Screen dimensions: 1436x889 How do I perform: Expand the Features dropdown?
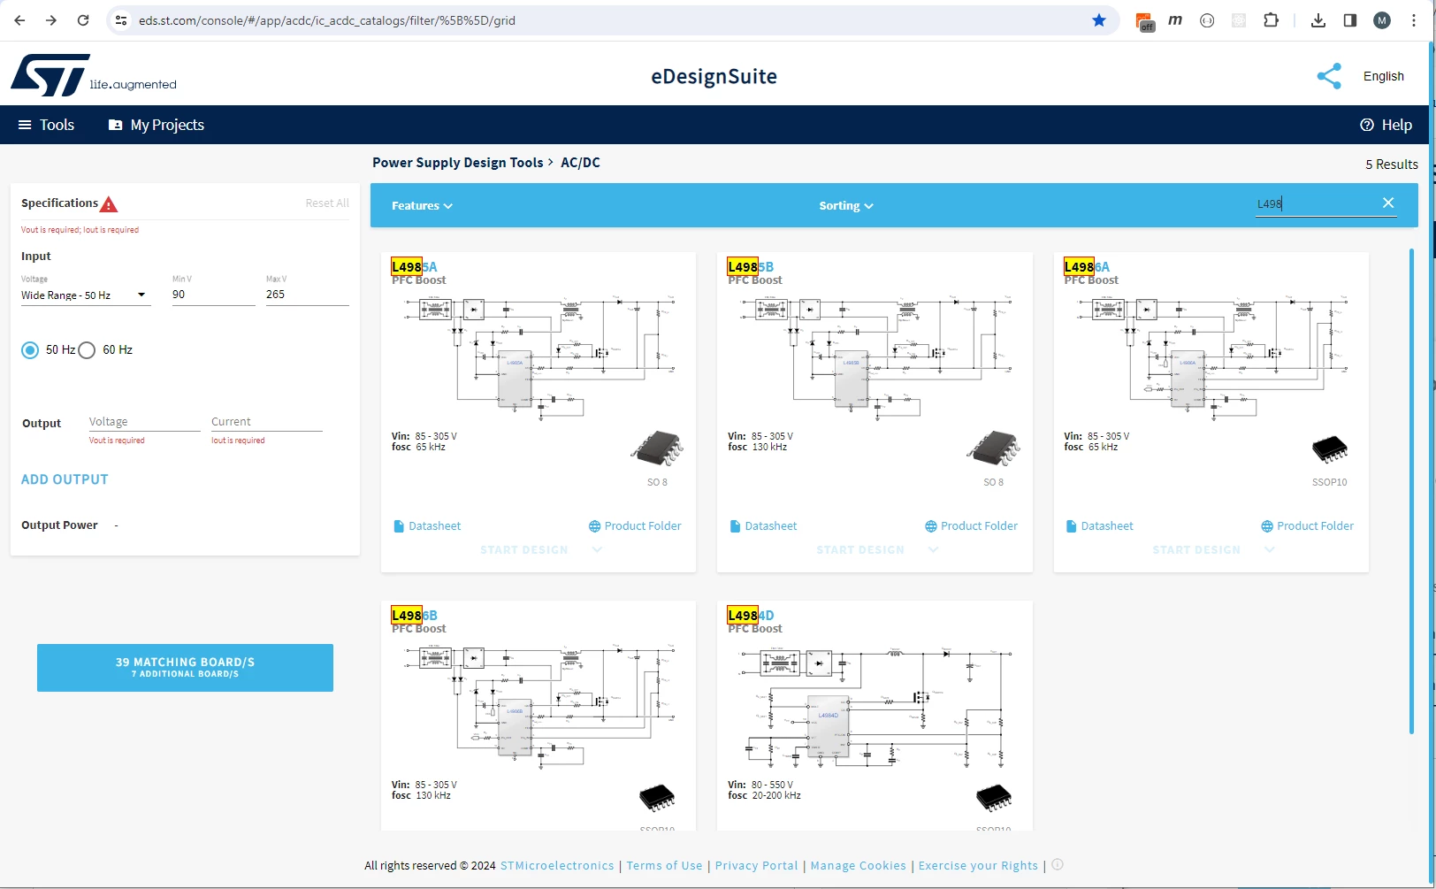[x=422, y=205]
